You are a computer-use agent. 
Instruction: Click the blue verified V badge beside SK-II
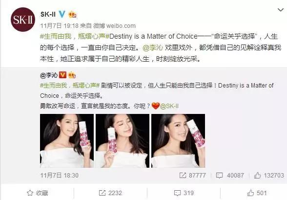coord(62,14)
